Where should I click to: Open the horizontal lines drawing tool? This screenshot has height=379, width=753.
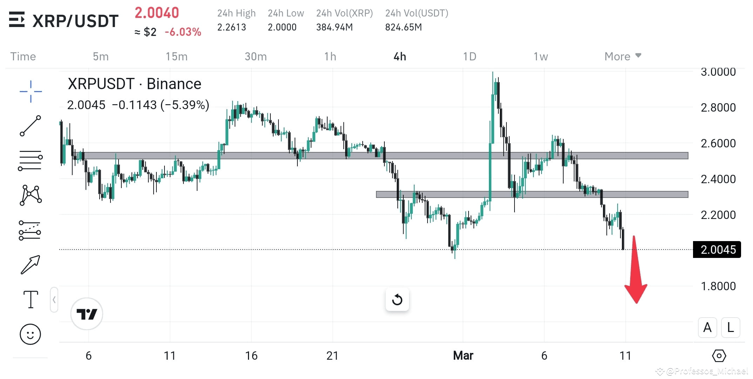(31, 160)
